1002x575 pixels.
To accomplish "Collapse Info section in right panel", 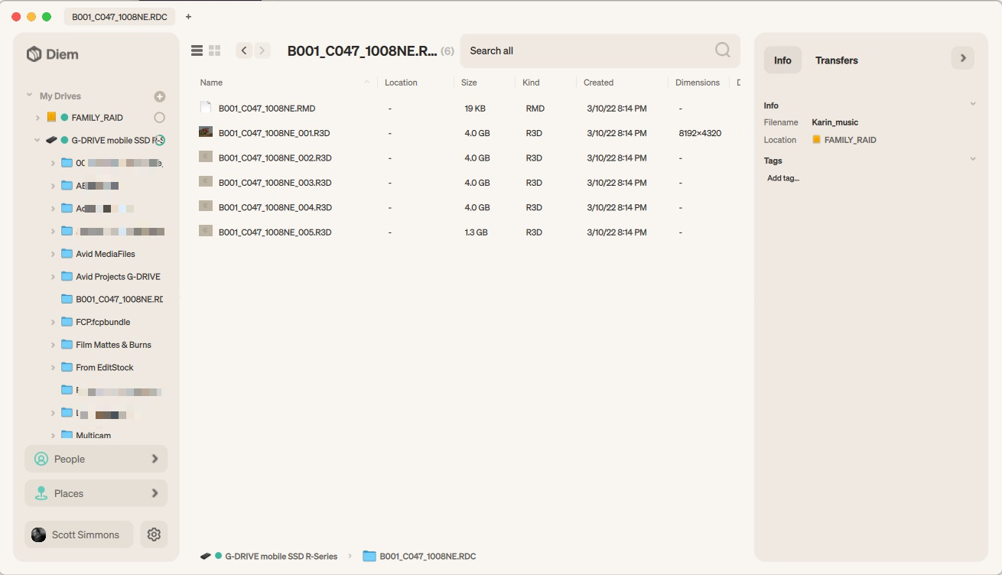I will click(x=973, y=104).
